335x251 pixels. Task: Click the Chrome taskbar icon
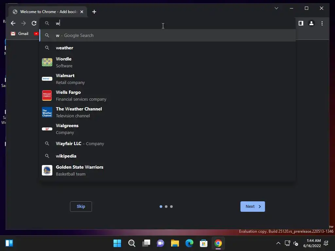pyautogui.click(x=218, y=243)
